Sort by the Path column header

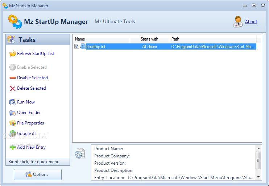pyautogui.click(x=212, y=39)
